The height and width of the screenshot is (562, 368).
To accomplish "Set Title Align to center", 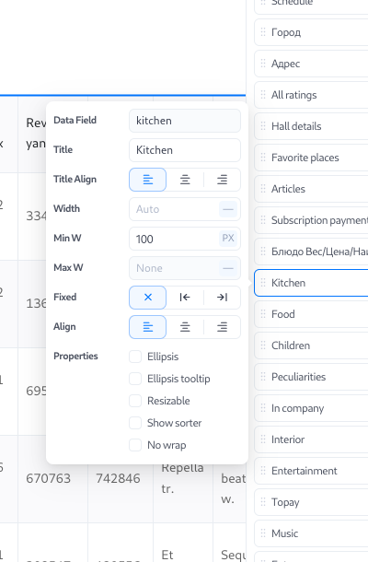I will click(185, 180).
